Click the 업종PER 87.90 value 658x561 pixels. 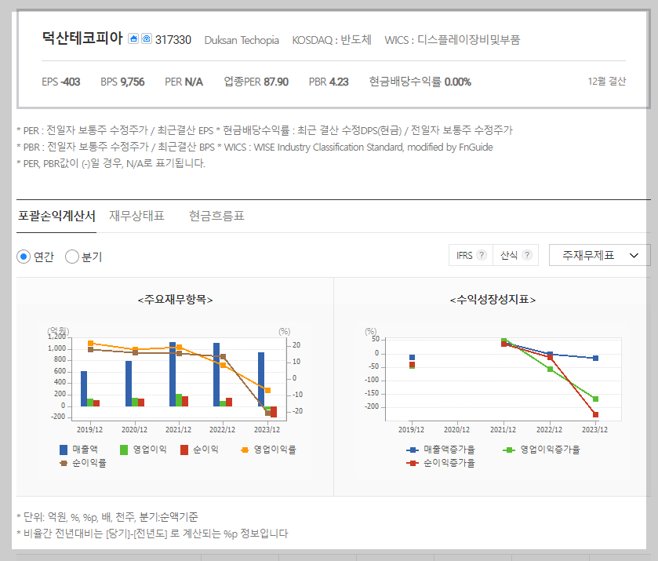[x=256, y=82]
